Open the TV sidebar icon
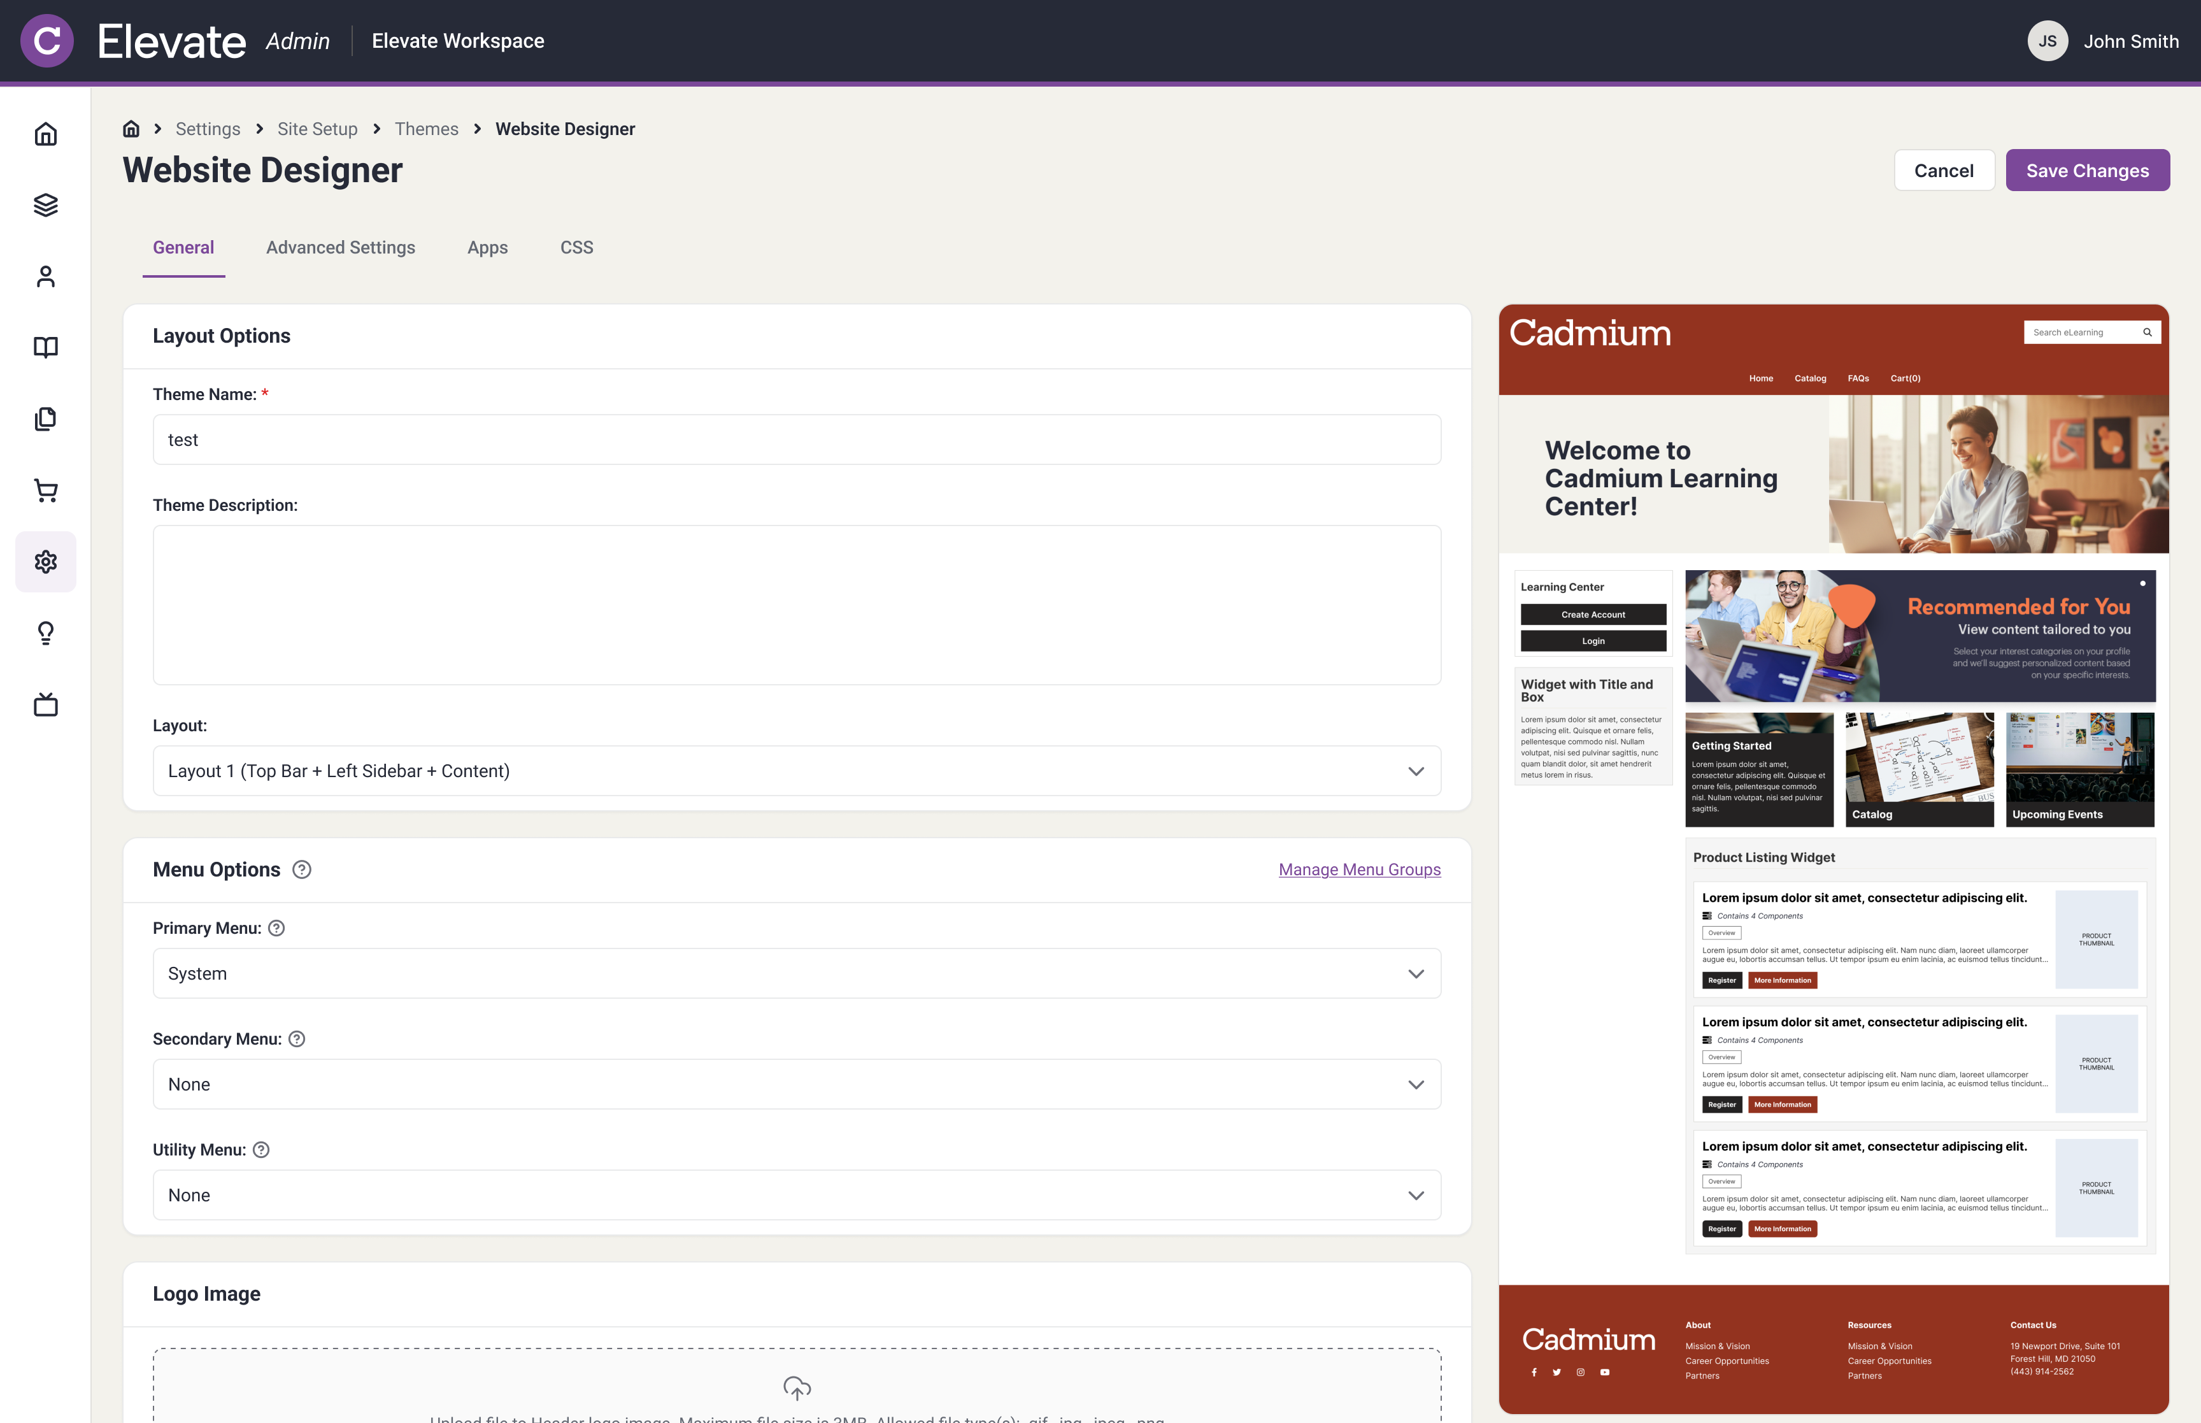This screenshot has width=2201, height=1423. pos(45,704)
